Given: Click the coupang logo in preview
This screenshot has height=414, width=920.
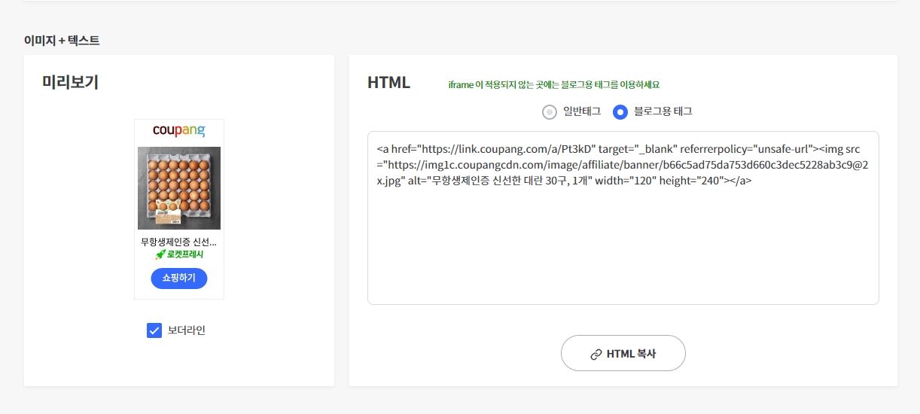Looking at the screenshot, I should point(179,131).
